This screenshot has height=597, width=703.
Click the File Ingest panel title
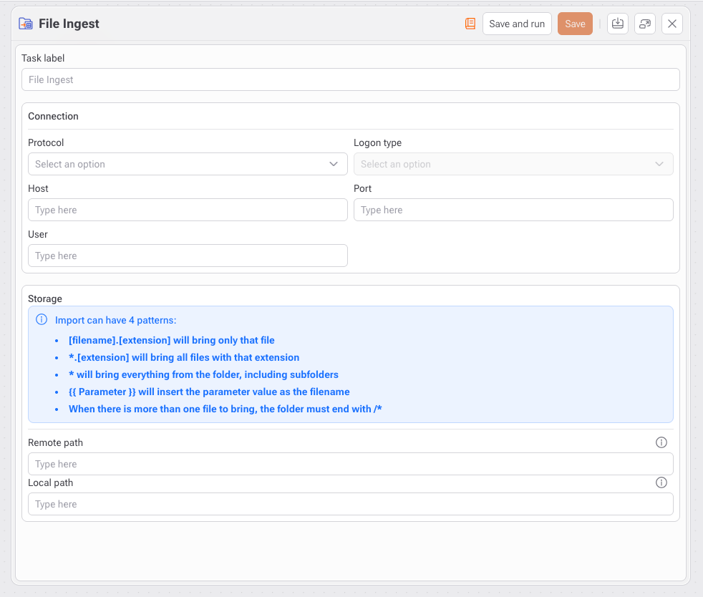pyautogui.click(x=69, y=24)
